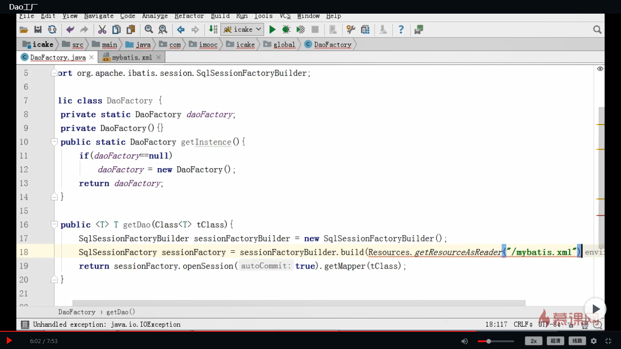Open the UTF-8 encoding dropdown
The image size is (621, 349).
tap(549, 324)
